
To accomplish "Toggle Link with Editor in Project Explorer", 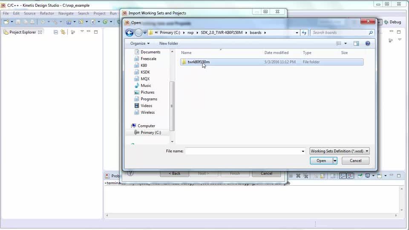I will 63,32.
